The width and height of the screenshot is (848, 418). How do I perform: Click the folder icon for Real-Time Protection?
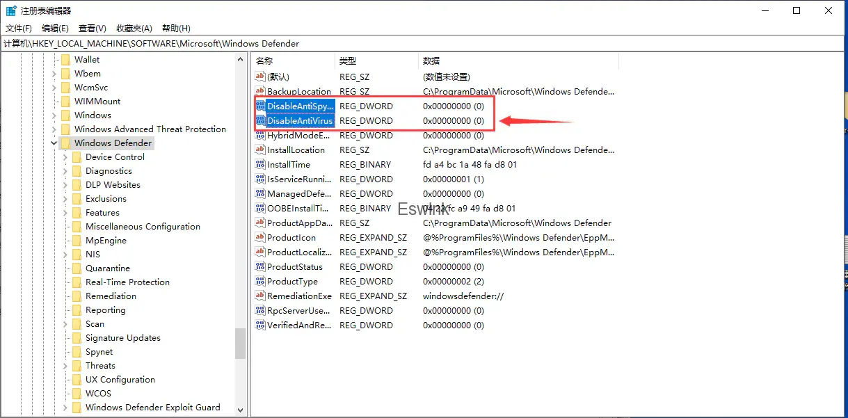[77, 282]
